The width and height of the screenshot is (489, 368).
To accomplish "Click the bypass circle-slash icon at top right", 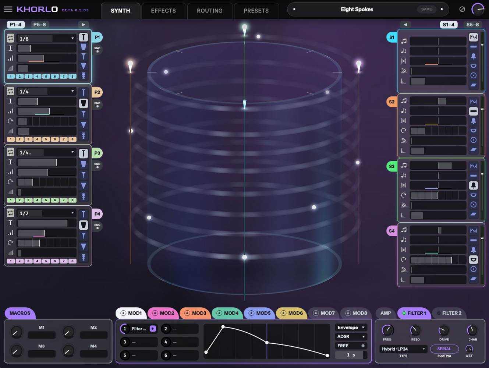I will click(x=462, y=9).
